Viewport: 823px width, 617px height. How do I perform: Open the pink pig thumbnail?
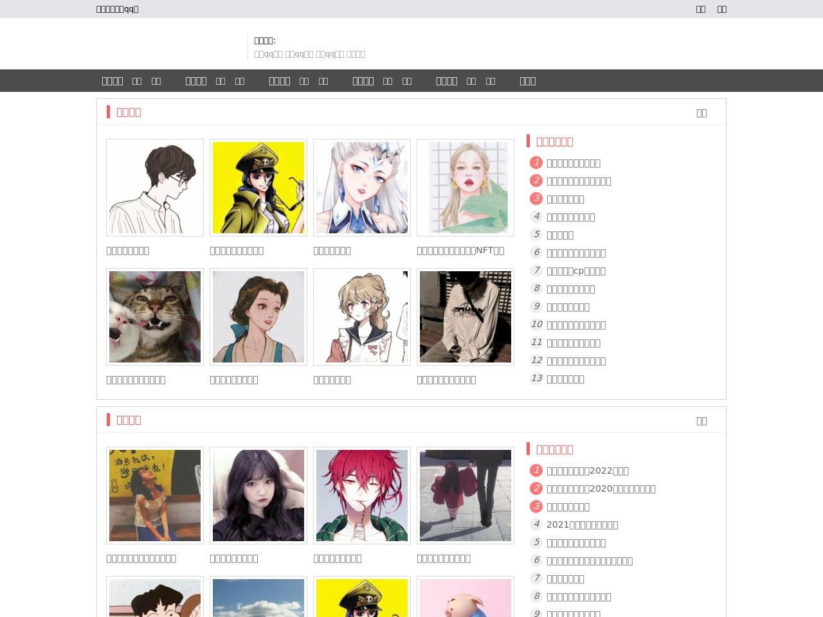466,597
